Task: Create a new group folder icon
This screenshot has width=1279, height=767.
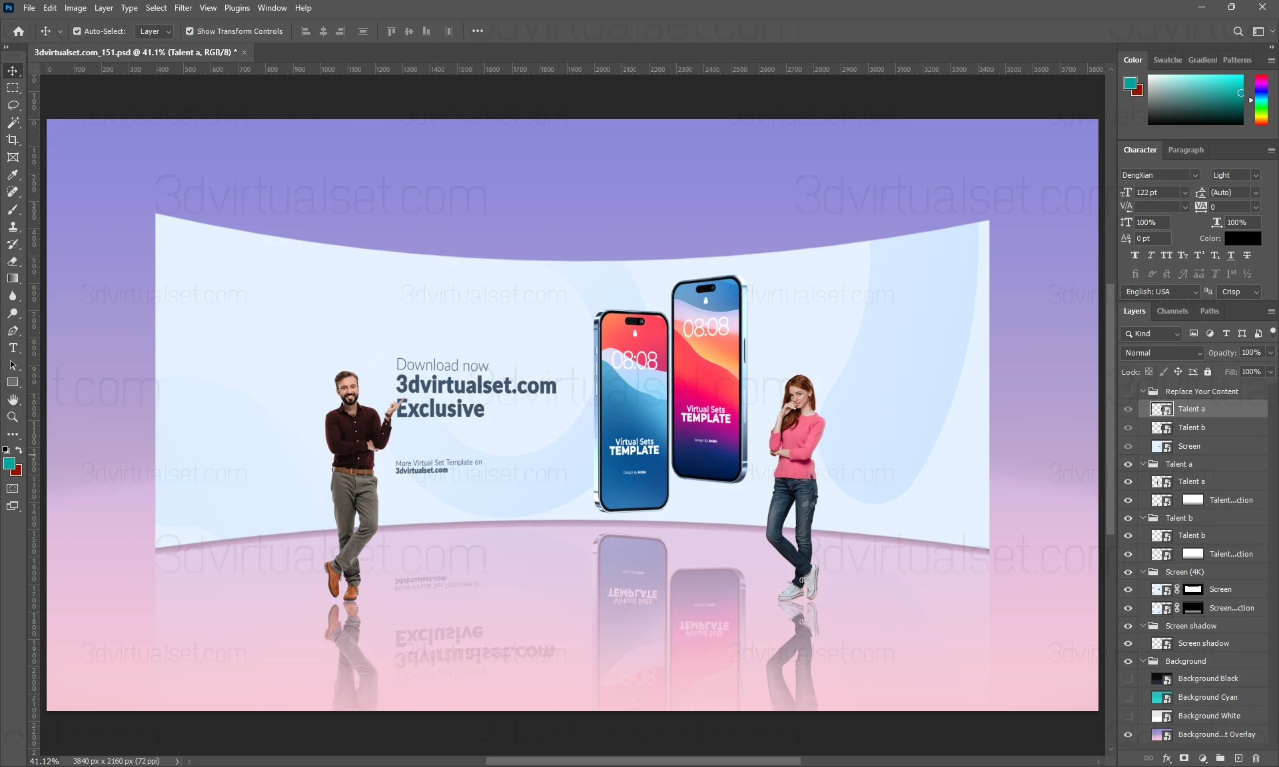Action: pos(1220,758)
